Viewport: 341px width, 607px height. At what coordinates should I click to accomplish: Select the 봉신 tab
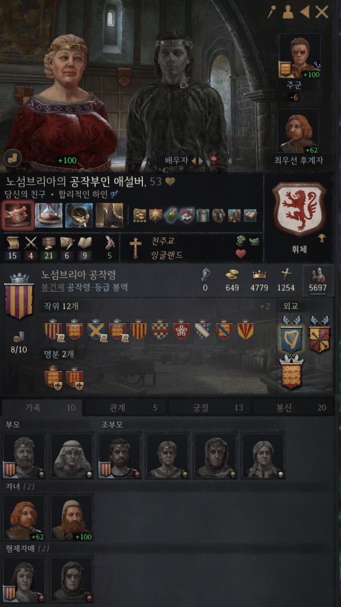(x=293, y=407)
